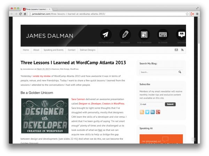Viewport: 209px width, 156px height.
Task: Click the page vertical scrollbar thumb
Action: click(199, 30)
